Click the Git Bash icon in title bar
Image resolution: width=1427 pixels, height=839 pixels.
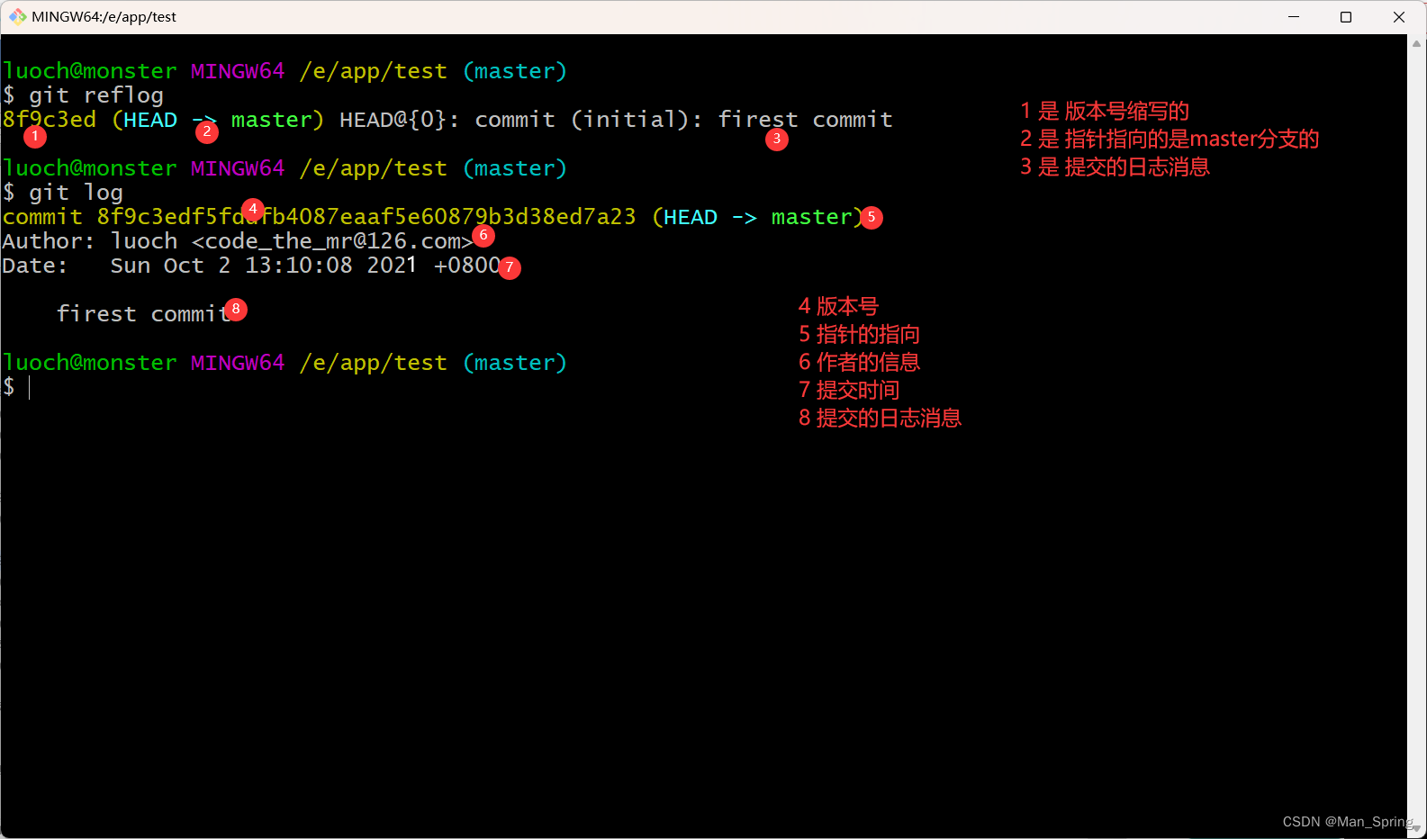[x=17, y=16]
